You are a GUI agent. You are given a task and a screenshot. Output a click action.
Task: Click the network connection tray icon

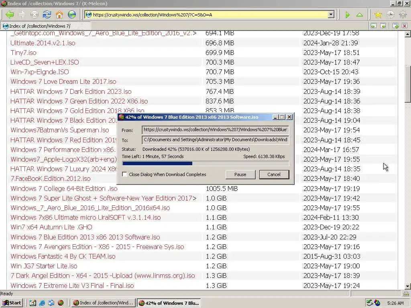pyautogui.click(x=369, y=303)
